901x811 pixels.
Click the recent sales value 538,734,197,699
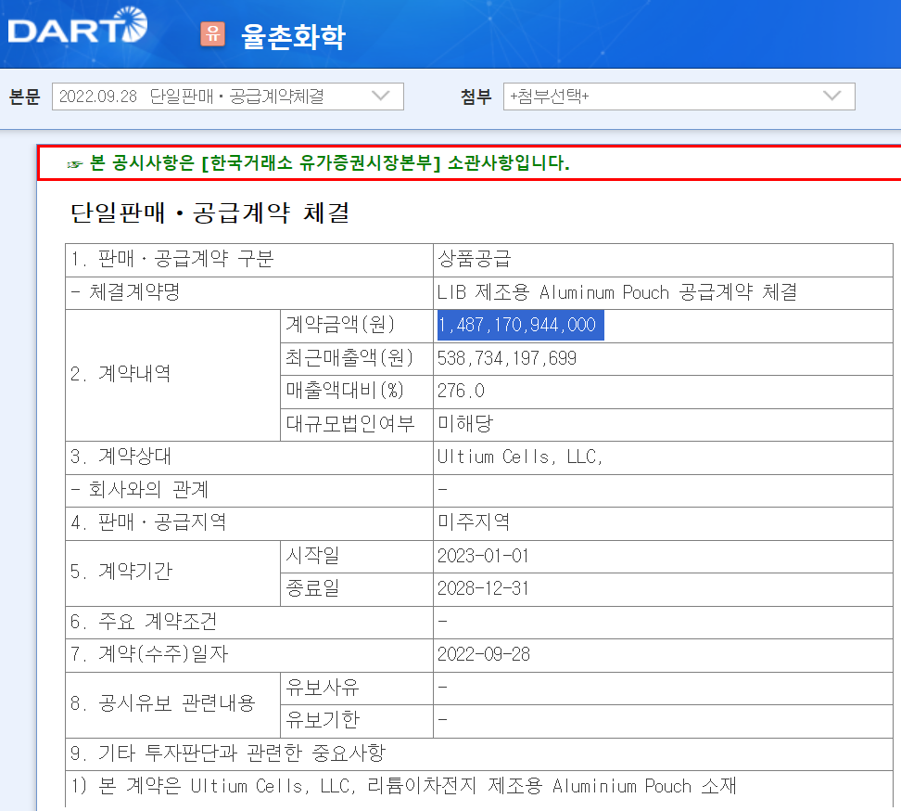pos(507,358)
